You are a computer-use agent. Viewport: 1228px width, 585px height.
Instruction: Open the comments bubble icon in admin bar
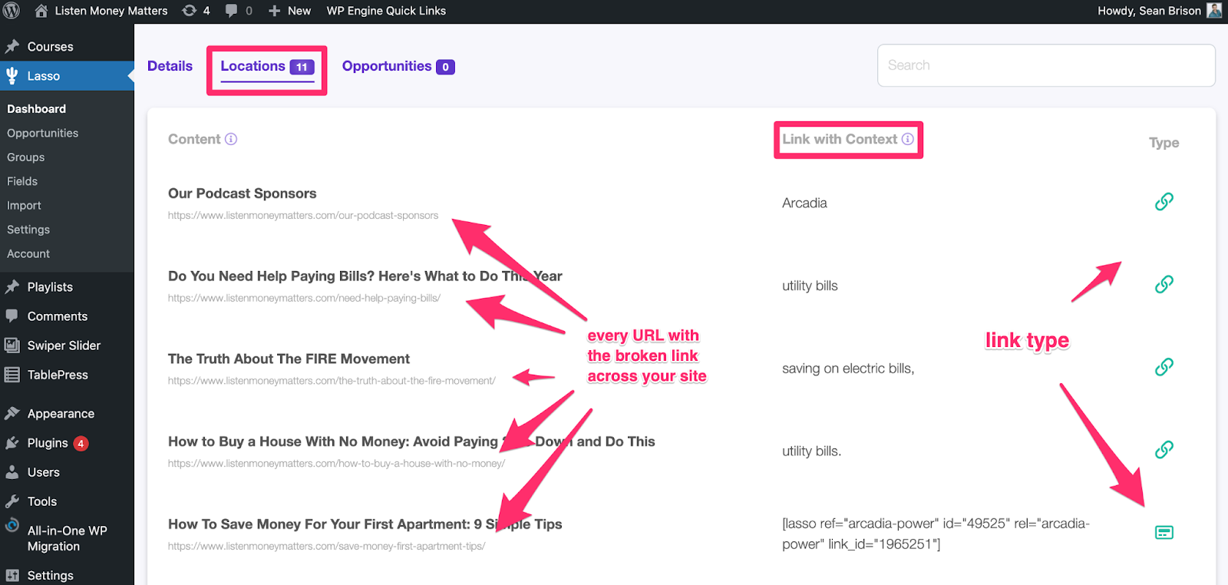click(231, 11)
